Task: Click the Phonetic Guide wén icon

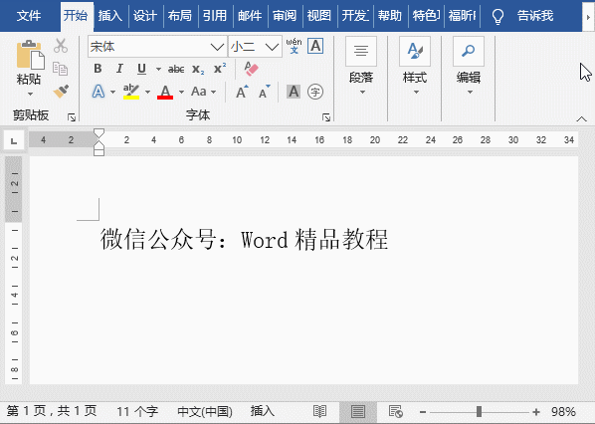Action: pos(295,46)
